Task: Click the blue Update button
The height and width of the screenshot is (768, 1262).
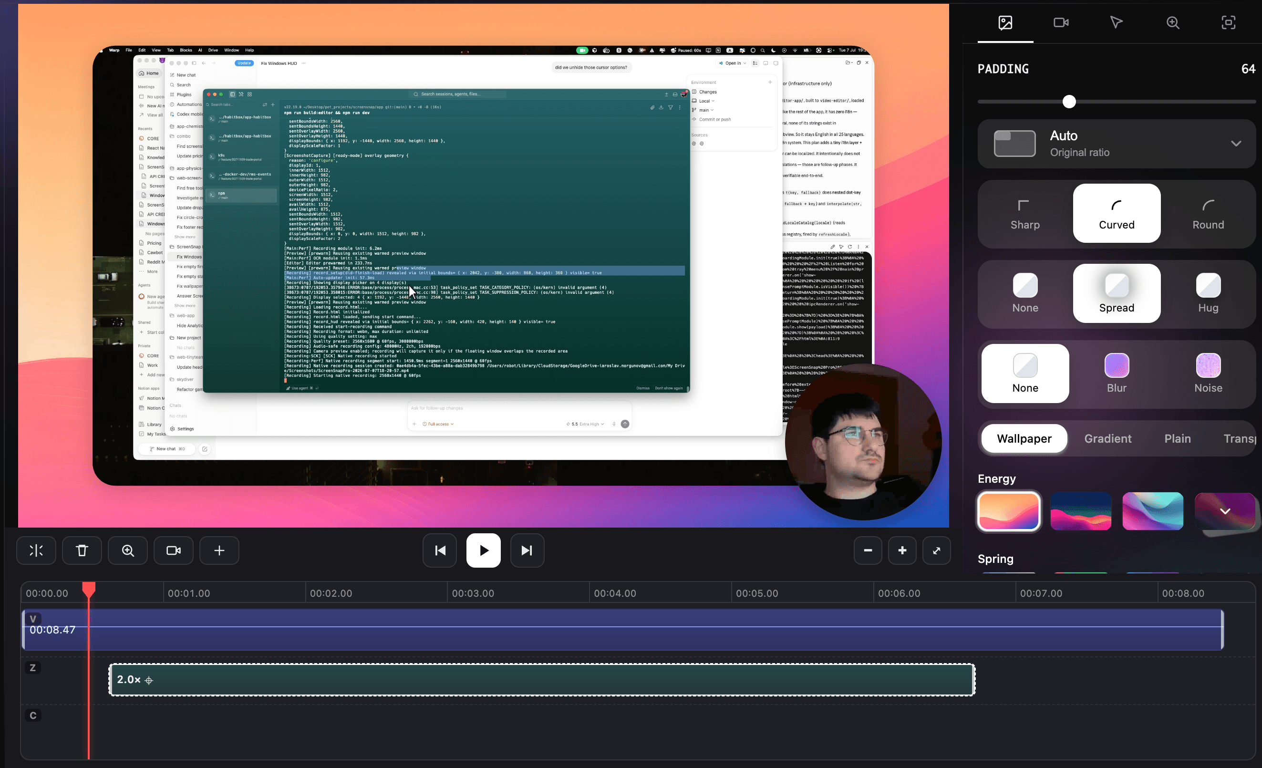Action: 244,63
